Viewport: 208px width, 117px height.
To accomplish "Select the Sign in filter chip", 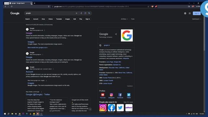I will [x=88, y=19].
